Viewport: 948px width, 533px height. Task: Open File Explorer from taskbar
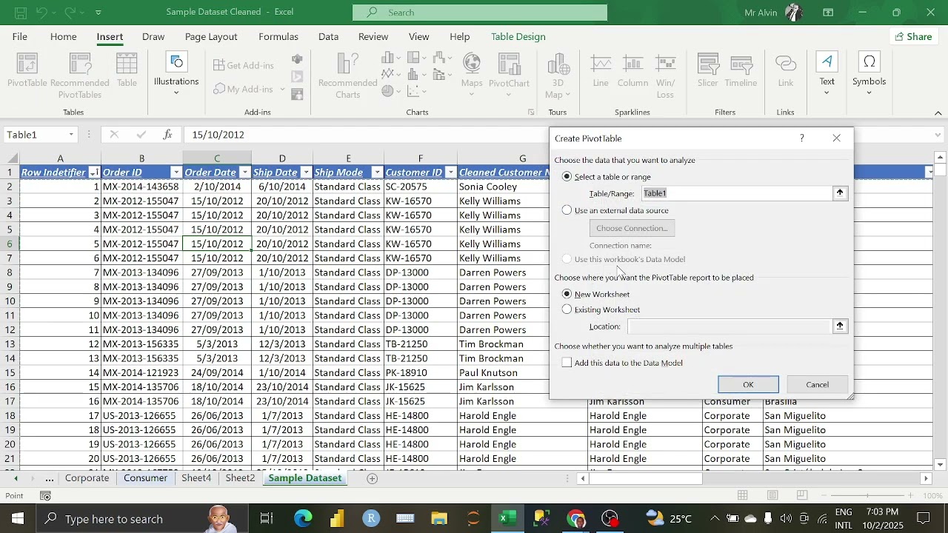pos(439,518)
